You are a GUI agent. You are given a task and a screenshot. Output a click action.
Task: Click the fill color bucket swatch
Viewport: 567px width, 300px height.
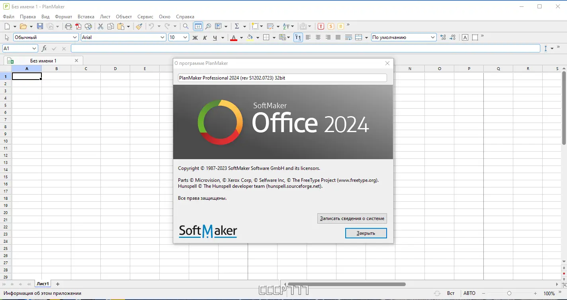(250, 38)
